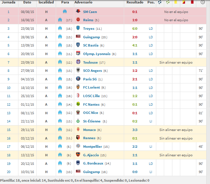The width and height of the screenshot is (210, 184).
Task: Open the Montpellier team link
Action: [93, 146]
